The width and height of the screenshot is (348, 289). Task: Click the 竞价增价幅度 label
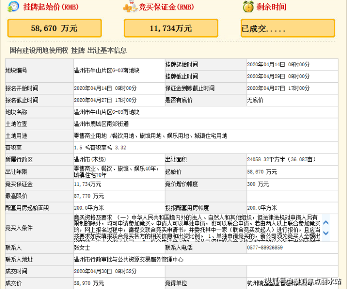coord(182,184)
